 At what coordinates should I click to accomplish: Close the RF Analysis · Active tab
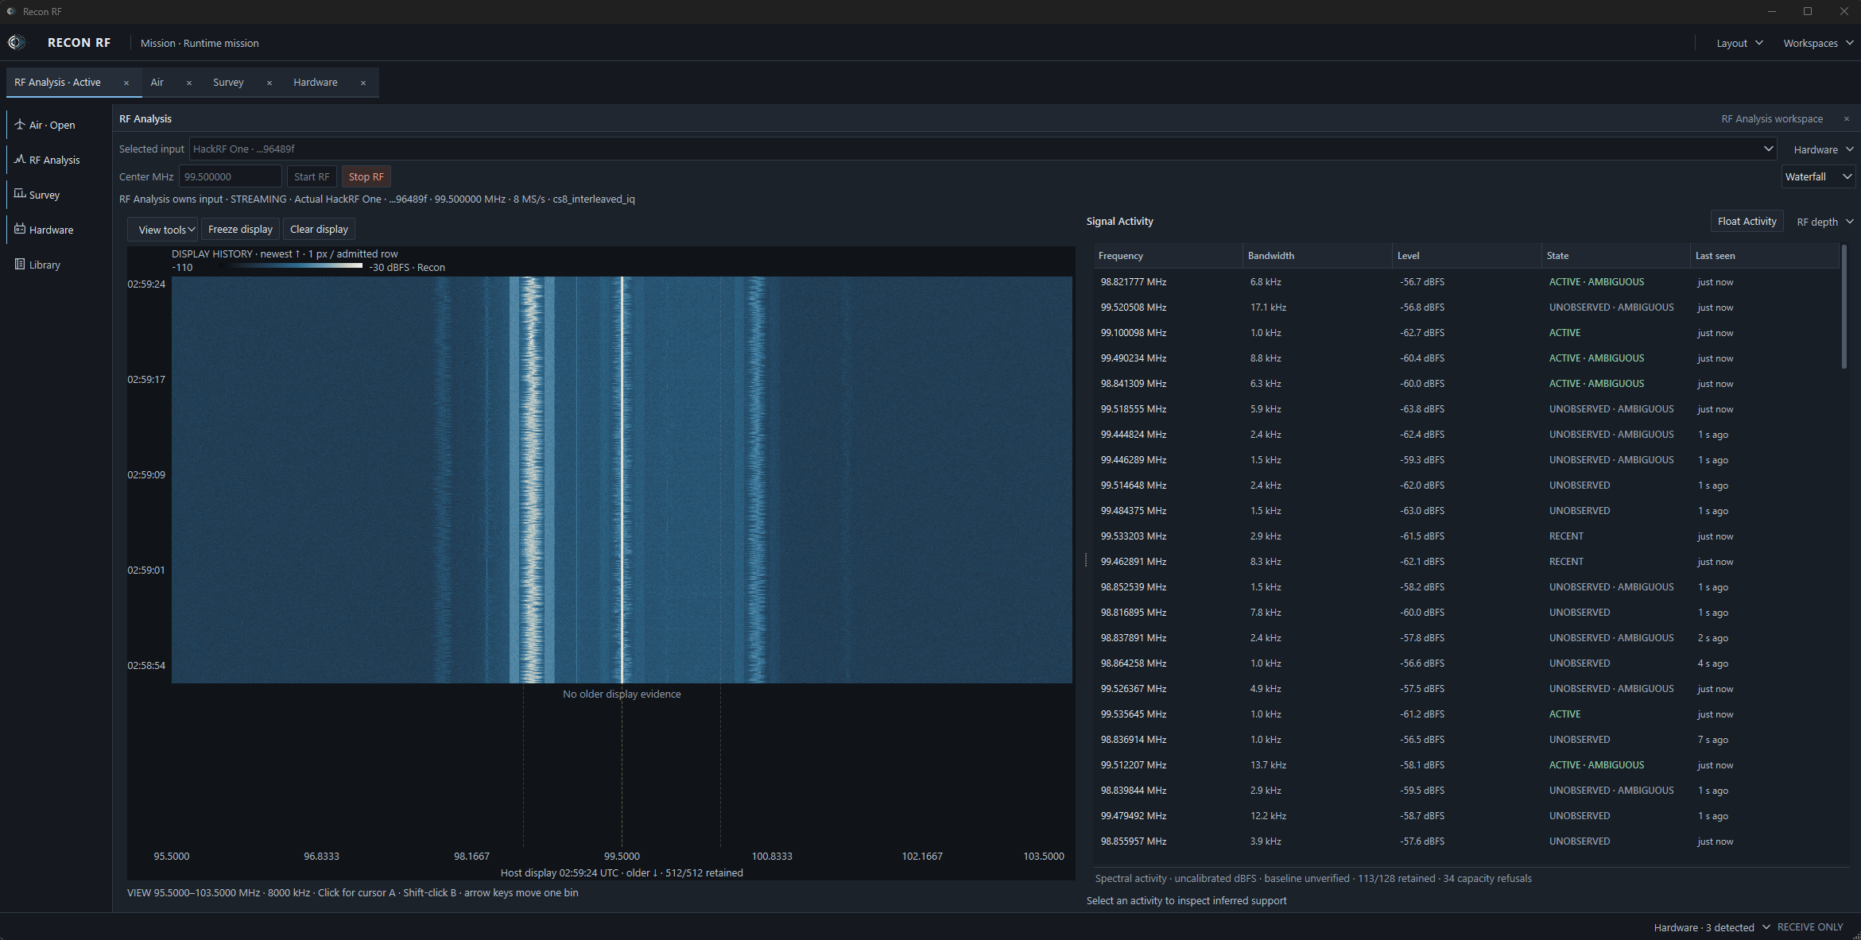pyautogui.click(x=126, y=83)
